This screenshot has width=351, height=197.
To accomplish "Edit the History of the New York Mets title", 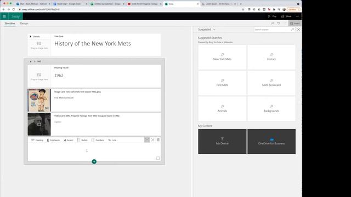I will (93, 44).
